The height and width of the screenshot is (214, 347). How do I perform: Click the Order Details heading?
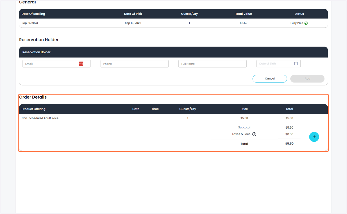(x=33, y=97)
